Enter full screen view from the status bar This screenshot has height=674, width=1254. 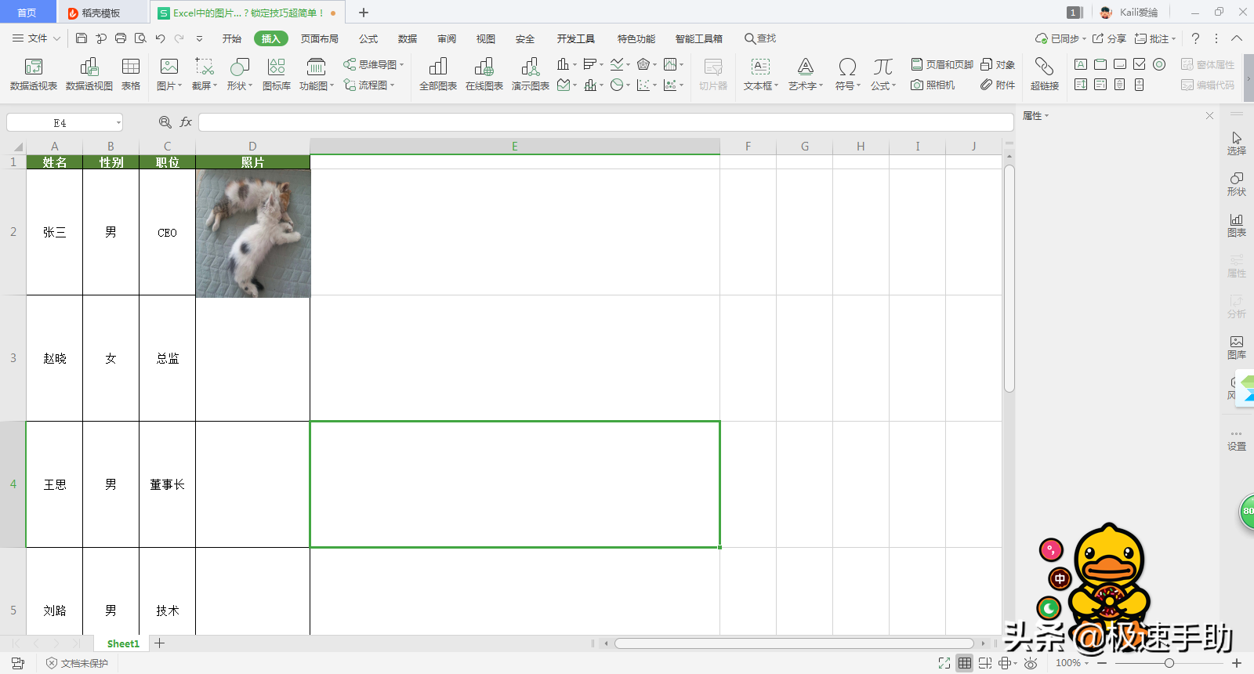[x=944, y=663]
